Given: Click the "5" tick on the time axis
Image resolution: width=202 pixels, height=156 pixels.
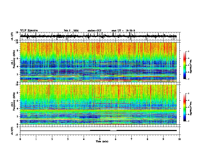Looking at the screenshot, I should 100,139.
